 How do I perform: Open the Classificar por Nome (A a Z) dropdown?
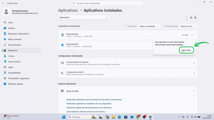click(188, 26)
